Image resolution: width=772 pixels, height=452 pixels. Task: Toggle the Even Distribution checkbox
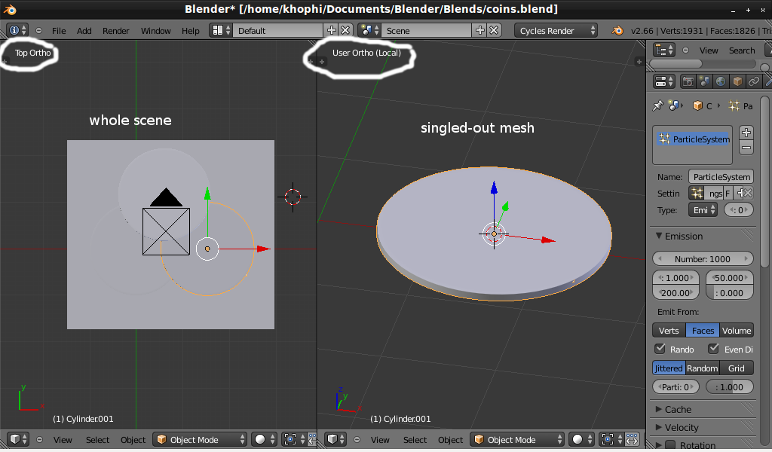pyautogui.click(x=713, y=349)
